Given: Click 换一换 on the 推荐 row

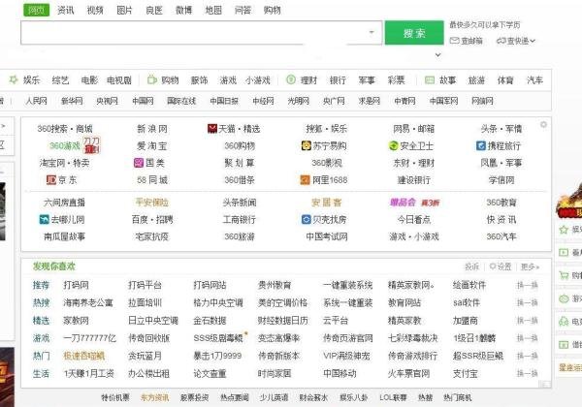Looking at the screenshot, I should pos(528,285).
